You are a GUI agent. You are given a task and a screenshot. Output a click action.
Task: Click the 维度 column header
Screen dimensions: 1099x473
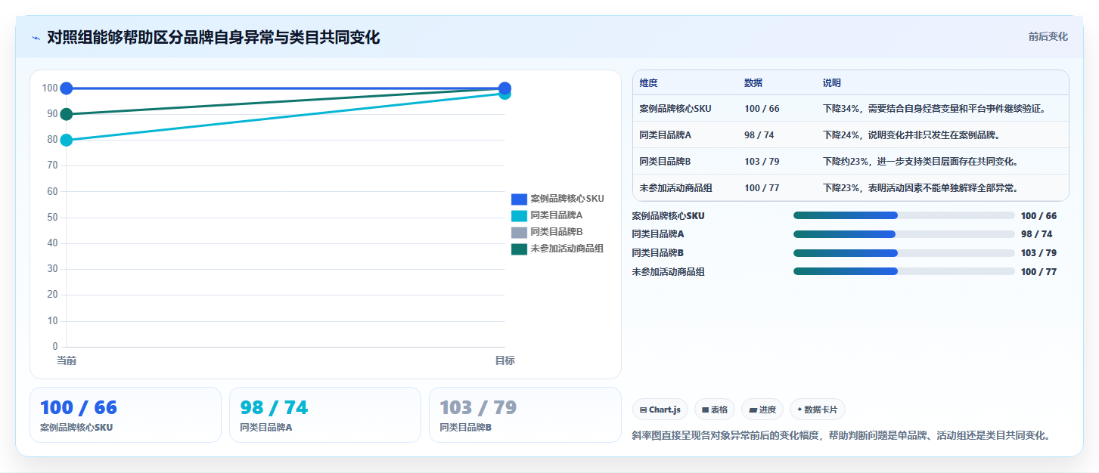click(x=648, y=83)
